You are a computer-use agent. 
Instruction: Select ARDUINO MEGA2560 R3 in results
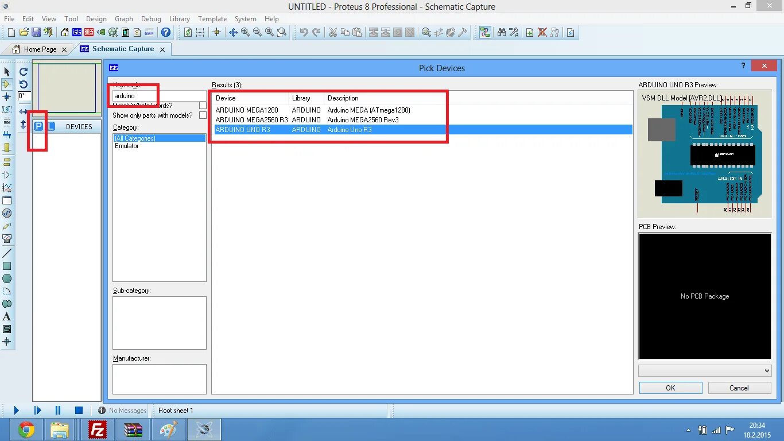(x=251, y=120)
